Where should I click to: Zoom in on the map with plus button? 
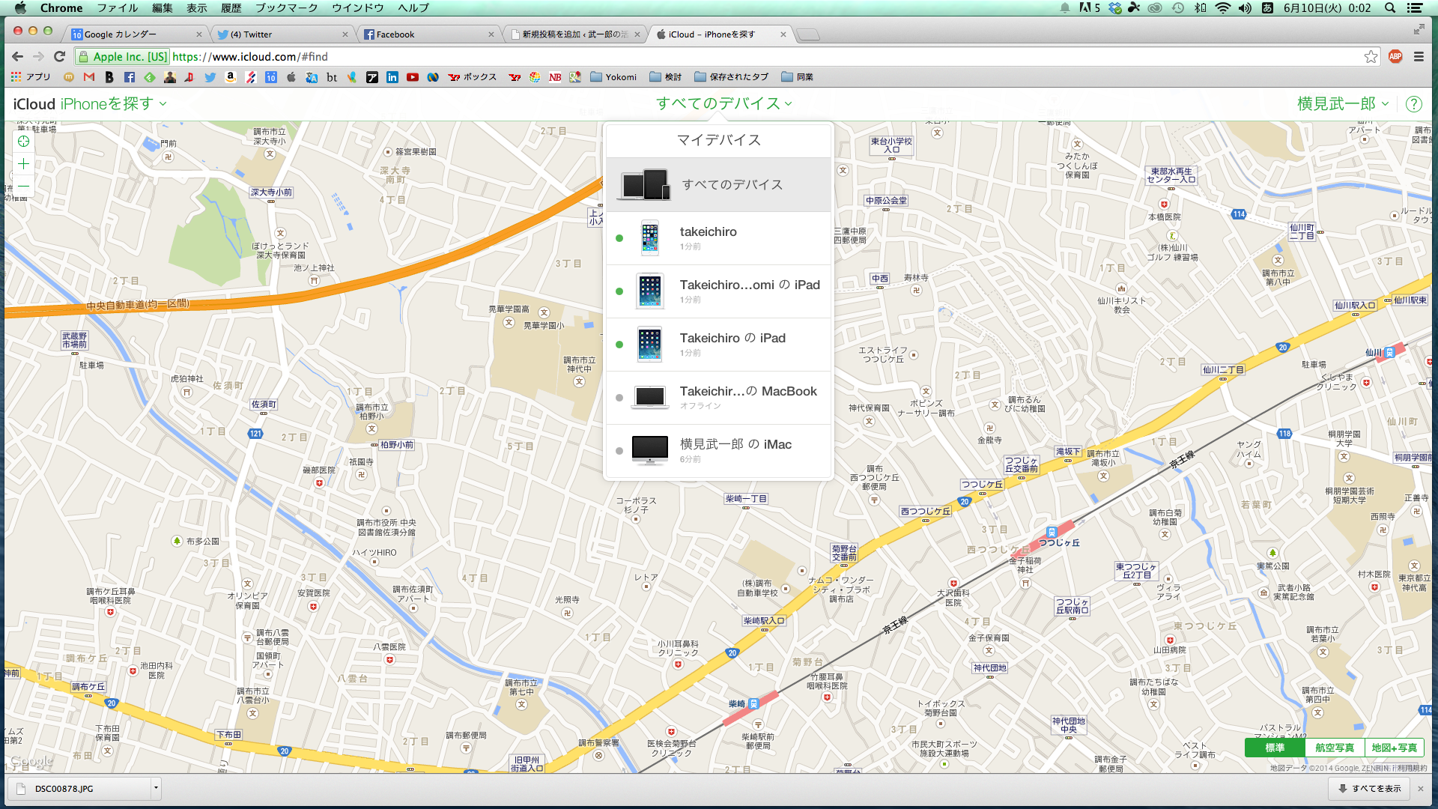(x=24, y=164)
